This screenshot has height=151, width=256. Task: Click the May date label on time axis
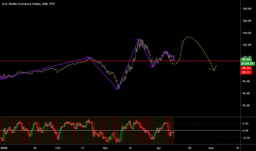(x=211, y=148)
